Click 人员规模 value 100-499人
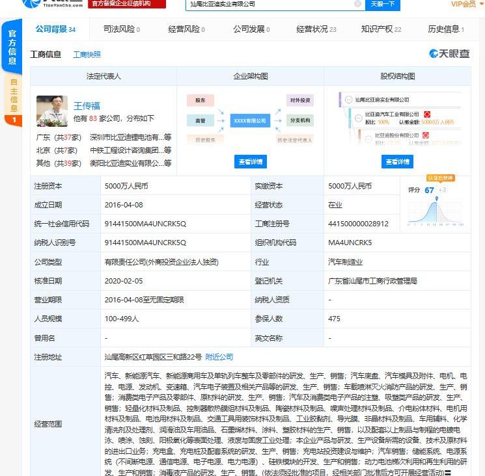The height and width of the screenshot is (476, 485). pyautogui.click(x=122, y=319)
